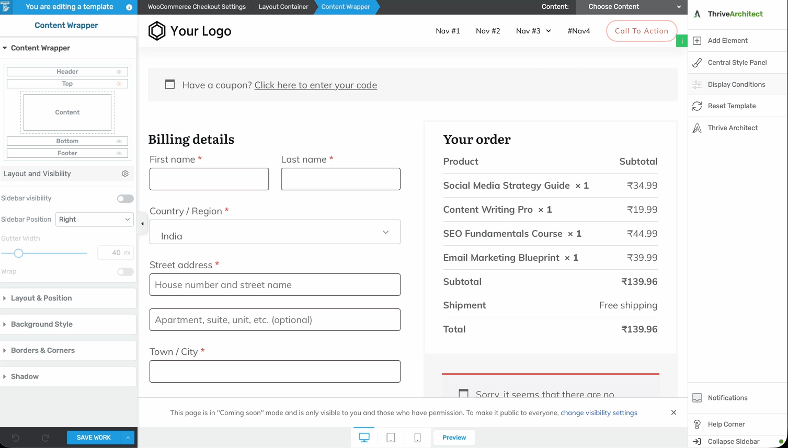
Task: Click the First name input field
Action: coord(209,179)
